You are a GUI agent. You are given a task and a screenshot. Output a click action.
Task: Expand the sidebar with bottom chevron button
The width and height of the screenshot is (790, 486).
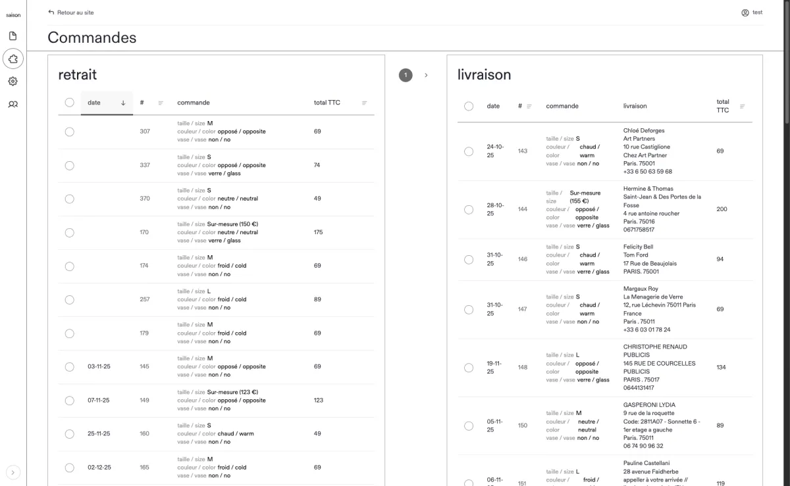[13, 471]
